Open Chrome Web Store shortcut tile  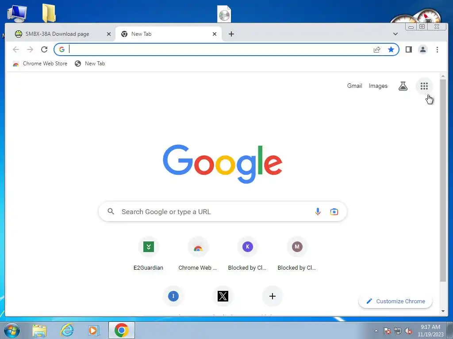198,246
